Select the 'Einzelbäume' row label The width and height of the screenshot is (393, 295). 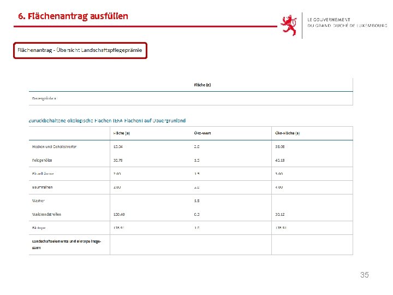pyautogui.click(x=43, y=174)
